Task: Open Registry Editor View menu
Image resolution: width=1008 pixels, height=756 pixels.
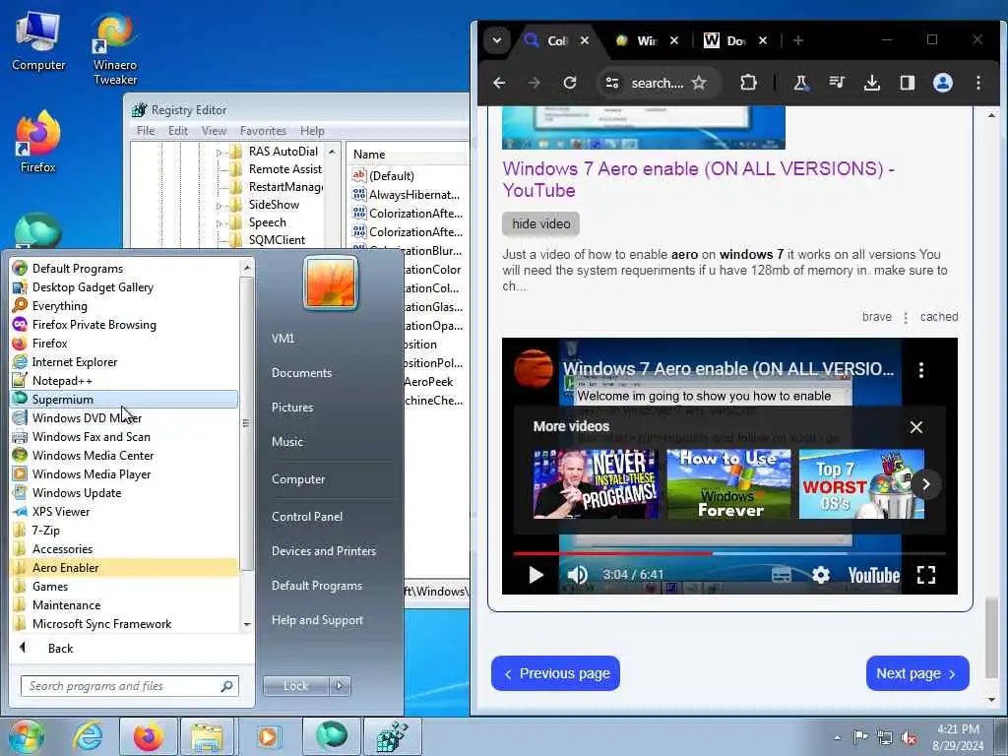Action: pos(214,131)
